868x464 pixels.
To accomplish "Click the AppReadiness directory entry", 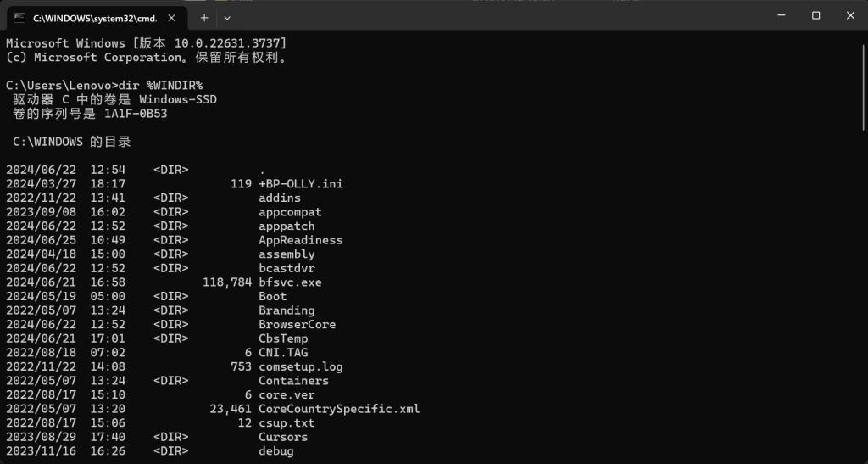I will coord(300,240).
